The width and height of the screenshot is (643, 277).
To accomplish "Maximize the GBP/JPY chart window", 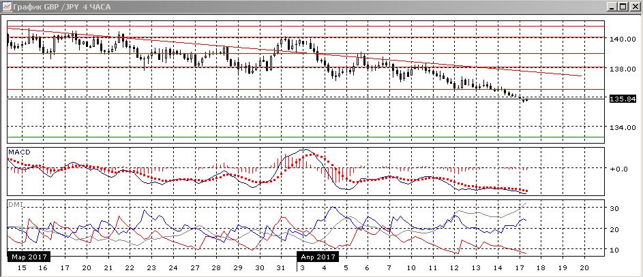I will 624,7.
